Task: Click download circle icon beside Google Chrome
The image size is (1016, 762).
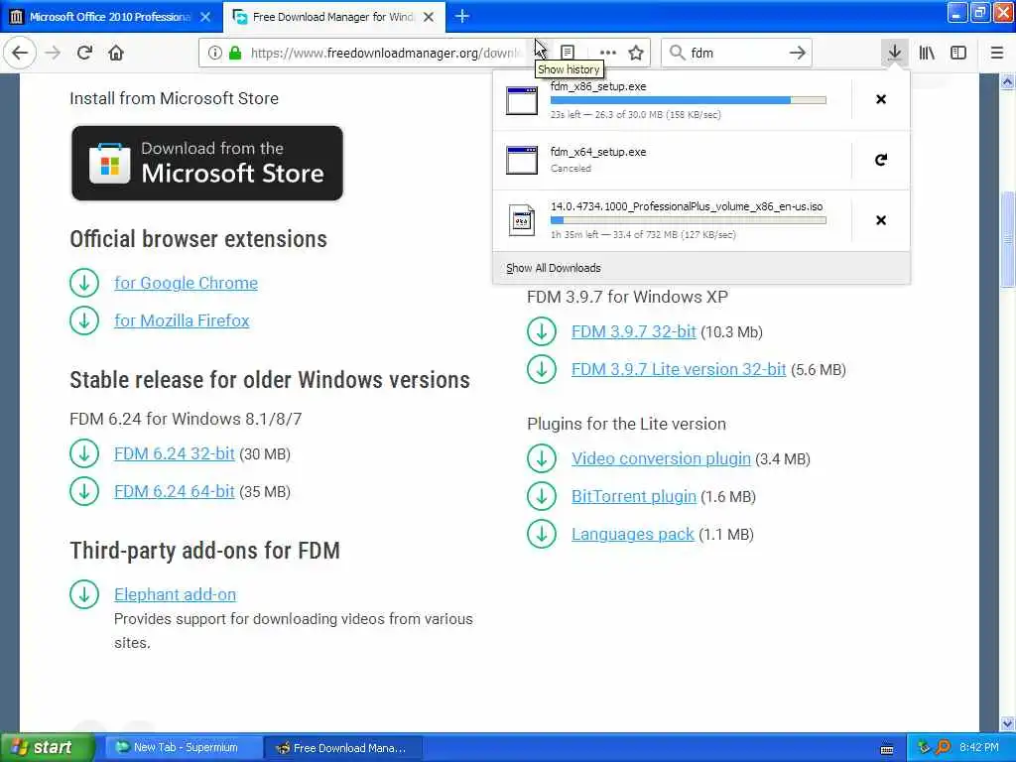Action: click(84, 283)
